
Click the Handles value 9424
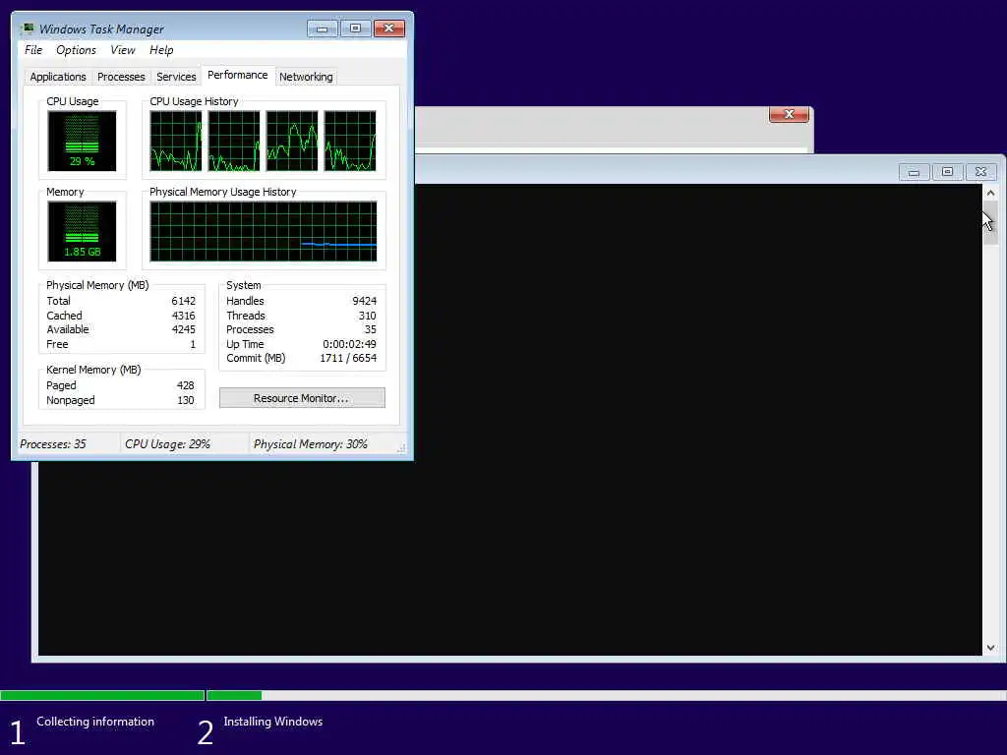(x=364, y=301)
